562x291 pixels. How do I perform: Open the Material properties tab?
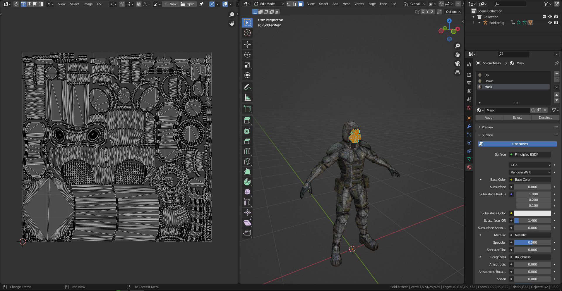click(469, 167)
